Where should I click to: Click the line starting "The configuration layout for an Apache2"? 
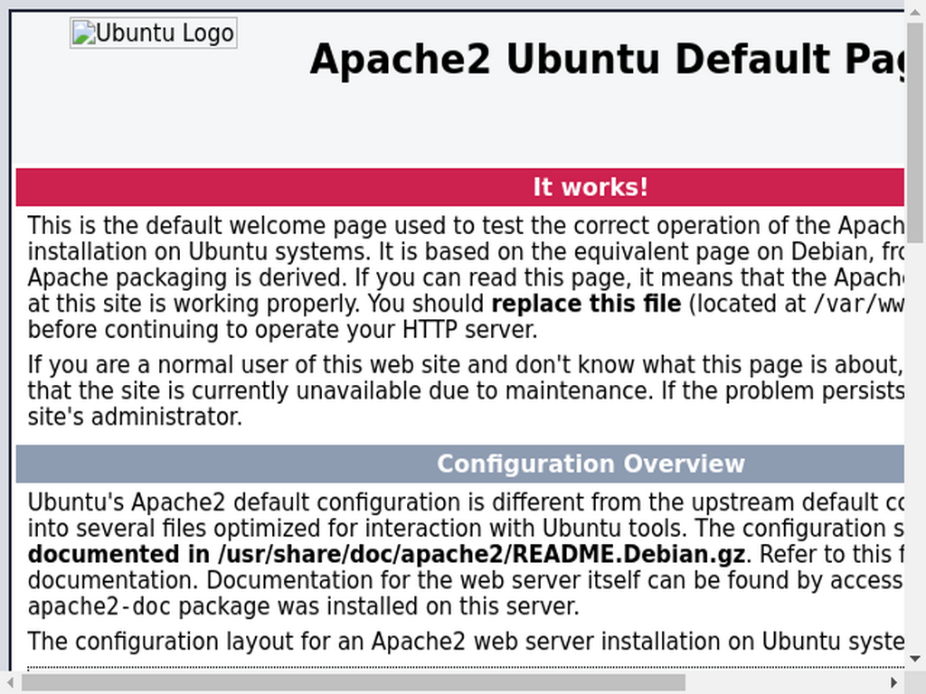[466, 641]
